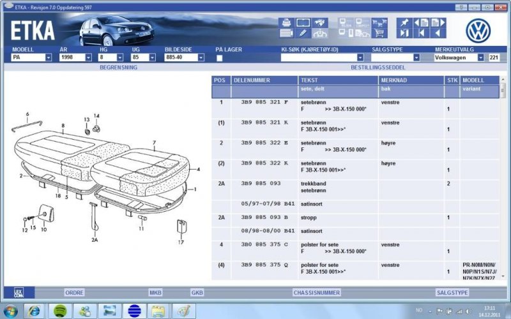Click the handshake icon
The height and width of the screenshot is (319, 511).
point(320,22)
